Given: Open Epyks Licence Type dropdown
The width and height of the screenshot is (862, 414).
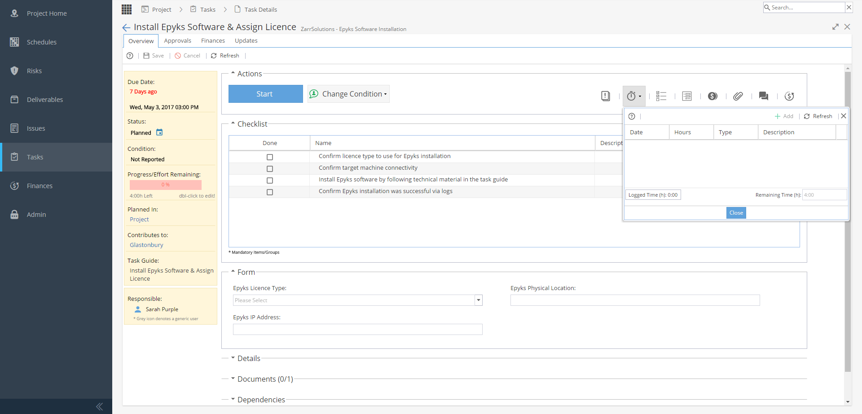Looking at the screenshot, I should coord(357,300).
